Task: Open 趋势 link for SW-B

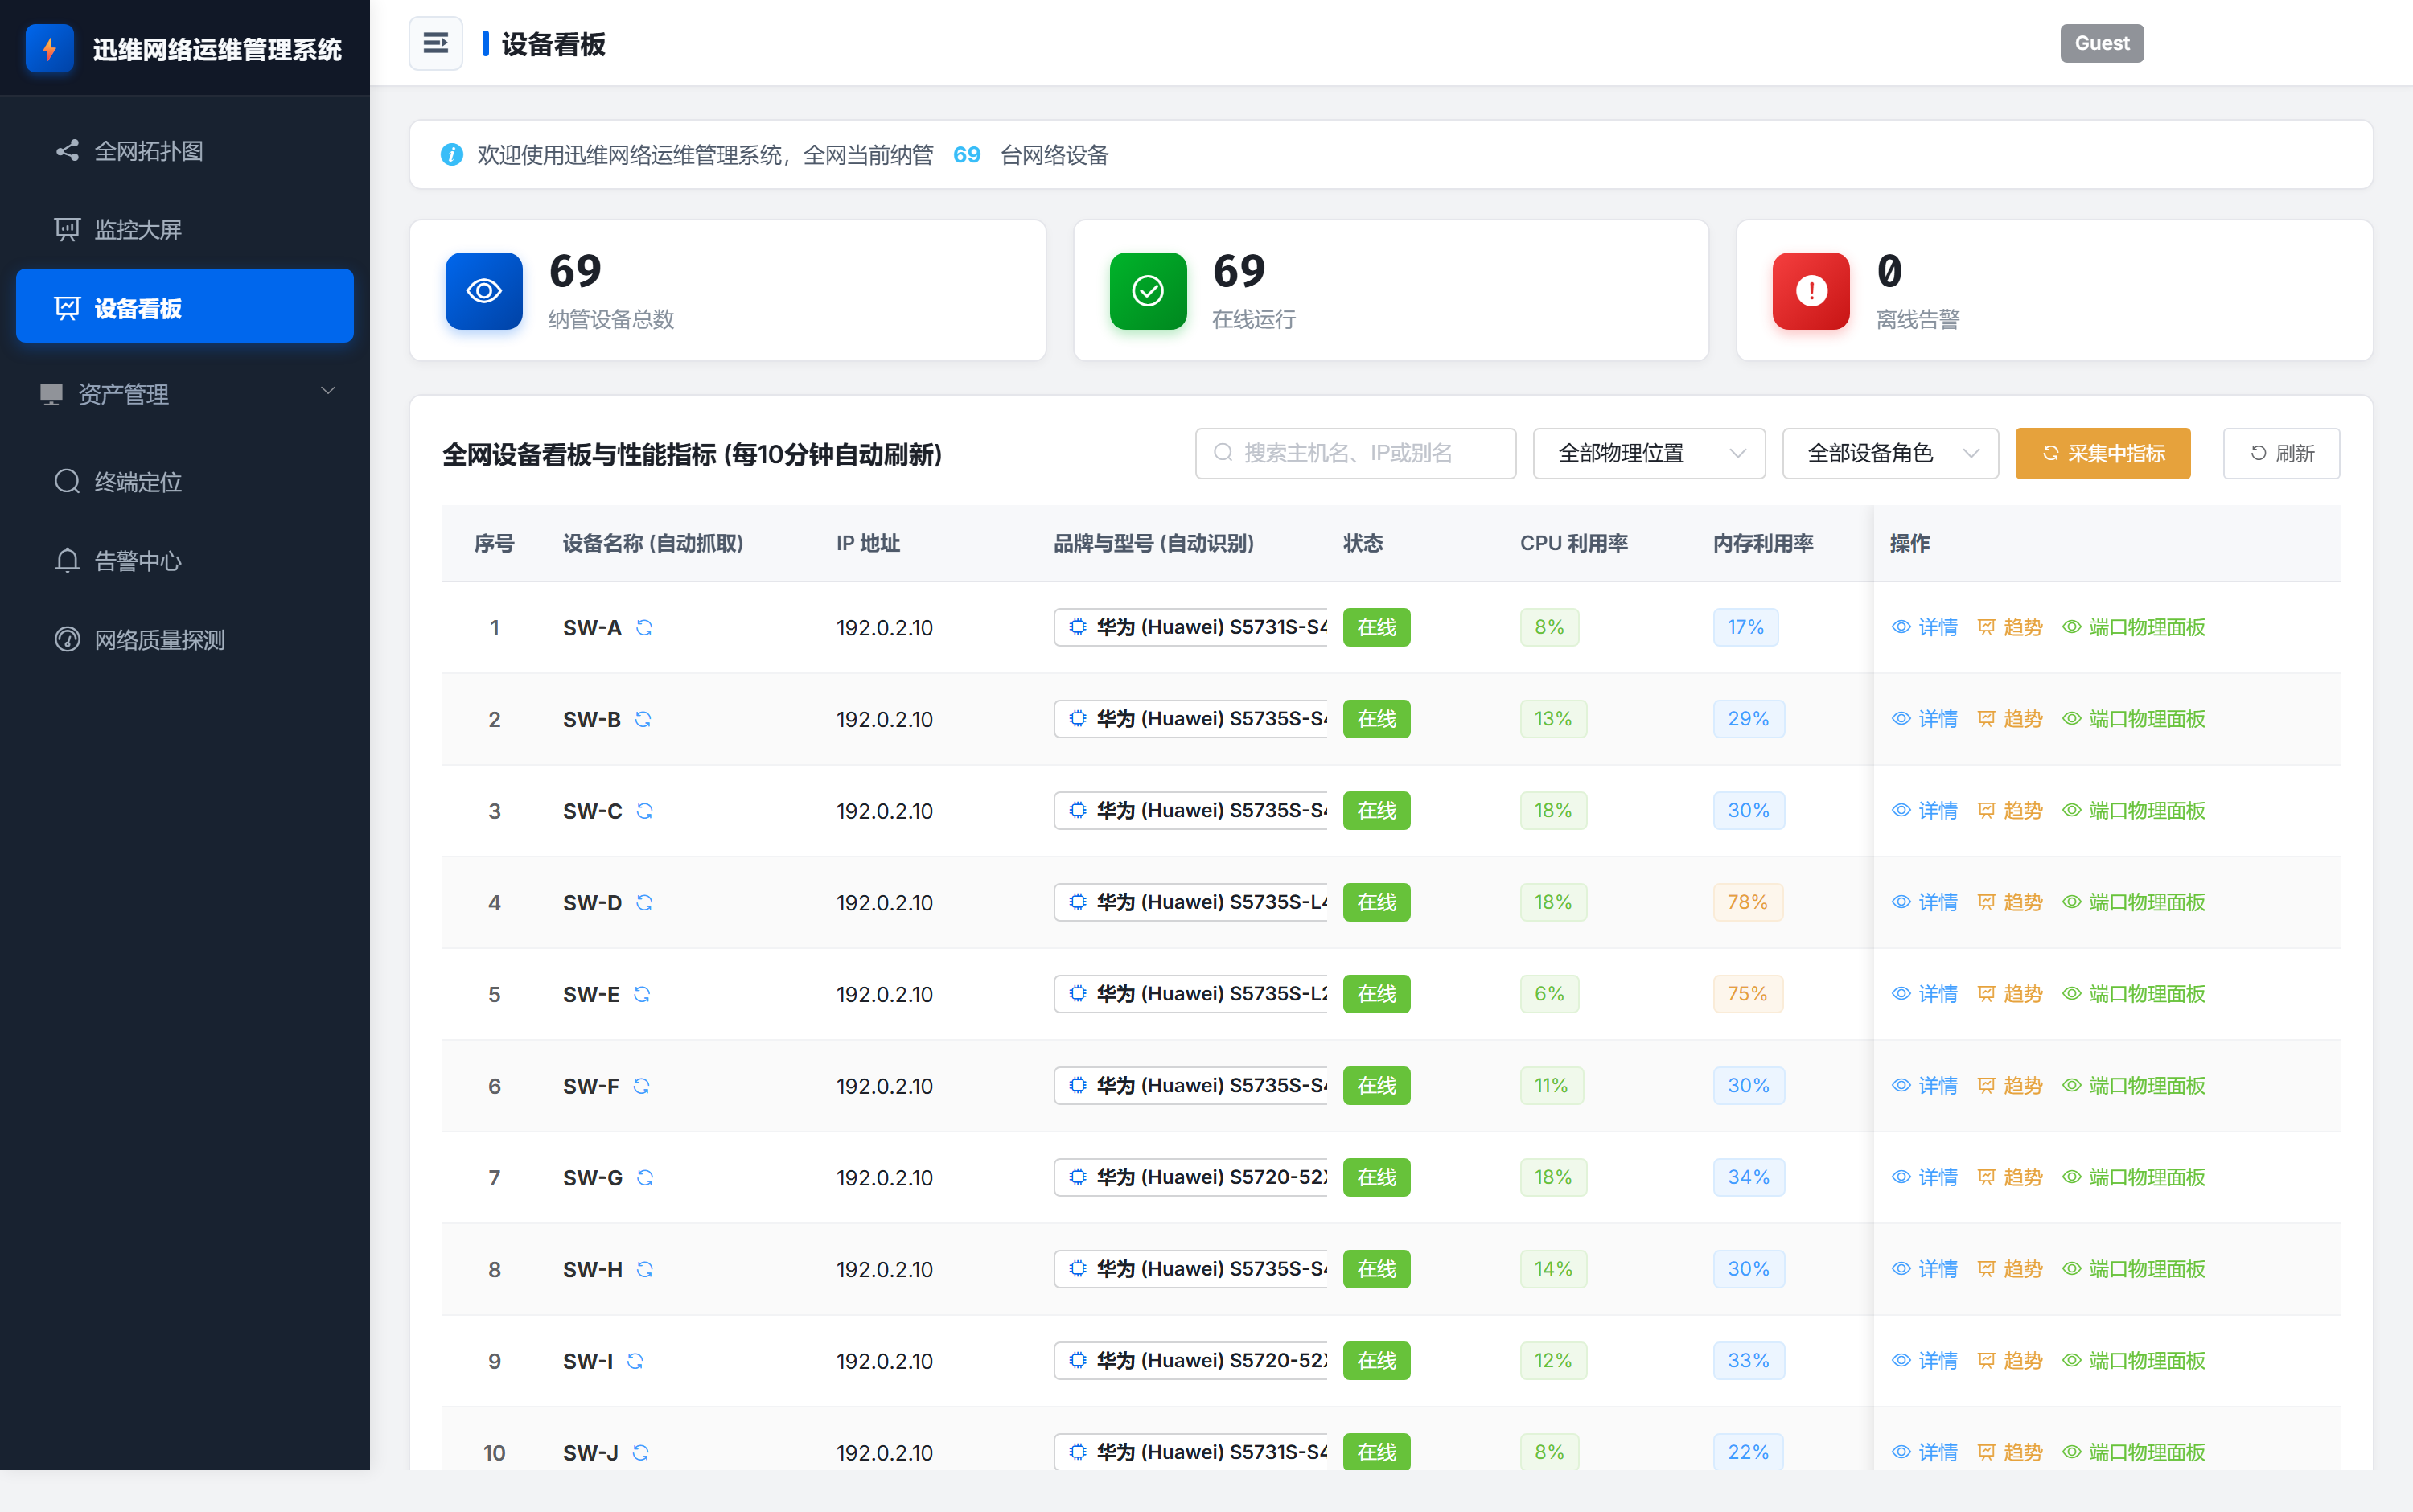Action: 2010,719
